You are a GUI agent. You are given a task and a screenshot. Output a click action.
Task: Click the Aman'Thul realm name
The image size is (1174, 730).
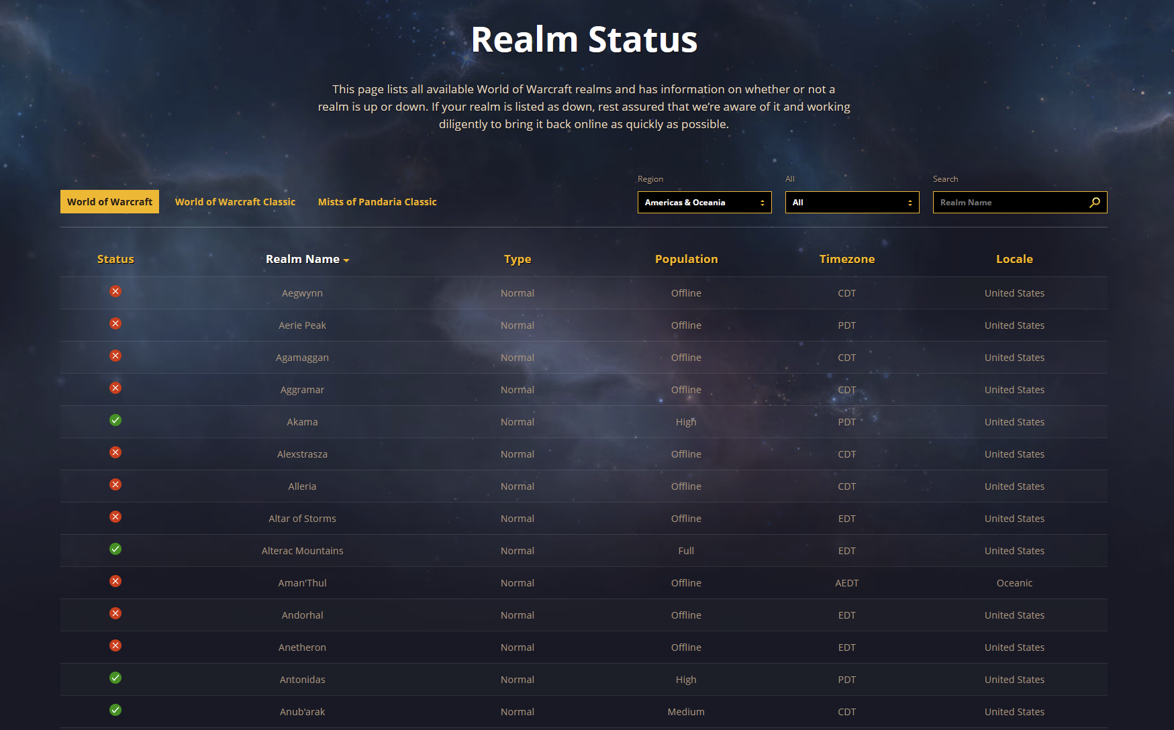302,583
